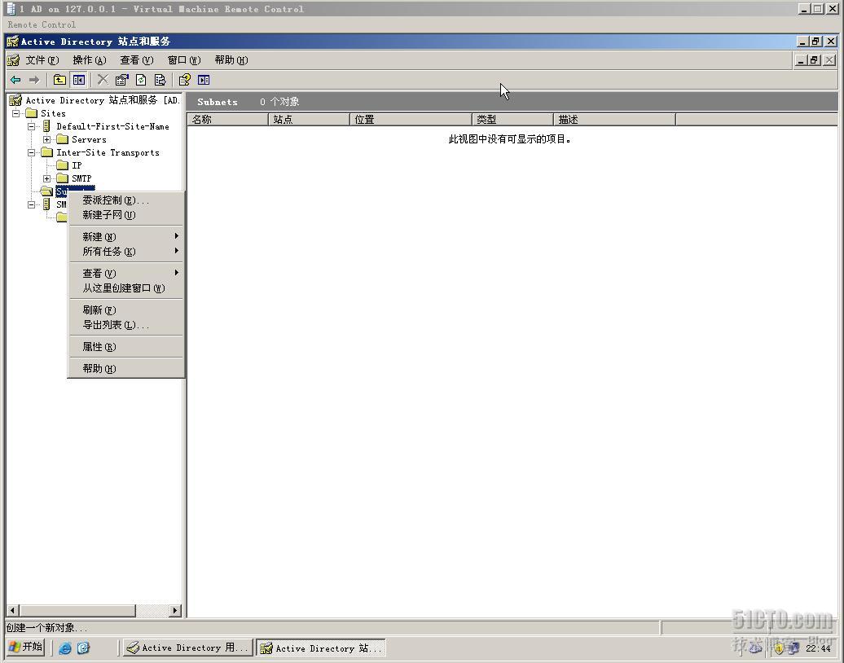844x663 pixels.
Task: Click the Remote Control menu of VM window
Action: pyautogui.click(x=42, y=24)
